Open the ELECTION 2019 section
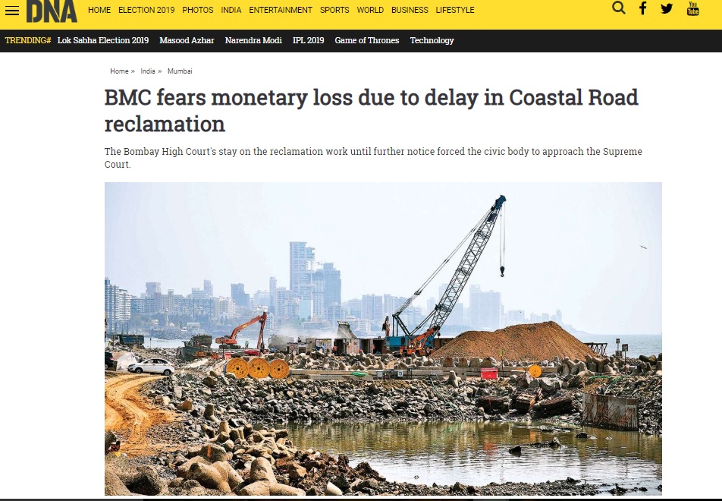 146,10
